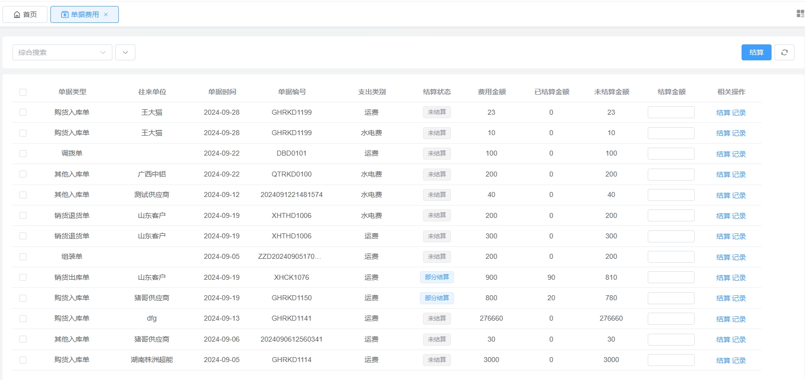Click 结算 link in QTRKD0100 row

point(723,175)
